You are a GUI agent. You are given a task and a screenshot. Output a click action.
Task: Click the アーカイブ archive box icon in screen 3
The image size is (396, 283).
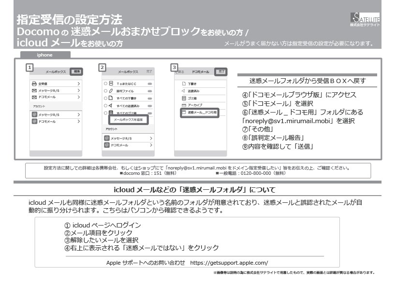point(184,105)
